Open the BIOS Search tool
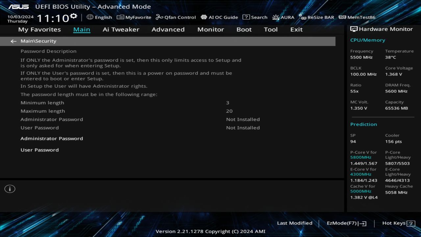Screen dimensions: 421x237 pos(255,17)
